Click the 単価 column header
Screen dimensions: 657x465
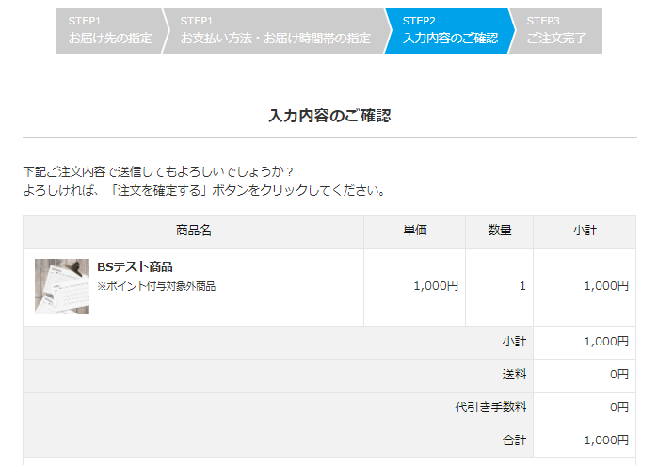coord(415,231)
